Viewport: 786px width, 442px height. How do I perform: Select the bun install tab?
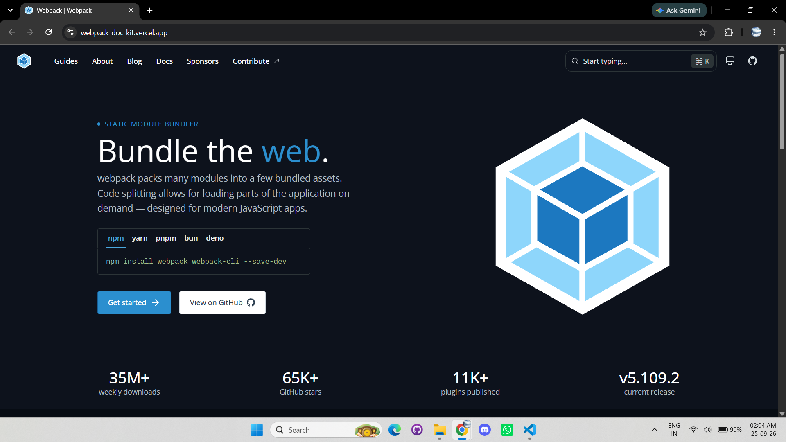pyautogui.click(x=191, y=238)
